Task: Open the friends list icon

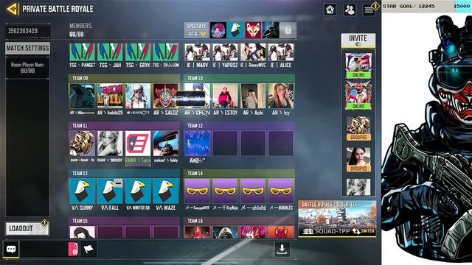Action: [x=350, y=10]
